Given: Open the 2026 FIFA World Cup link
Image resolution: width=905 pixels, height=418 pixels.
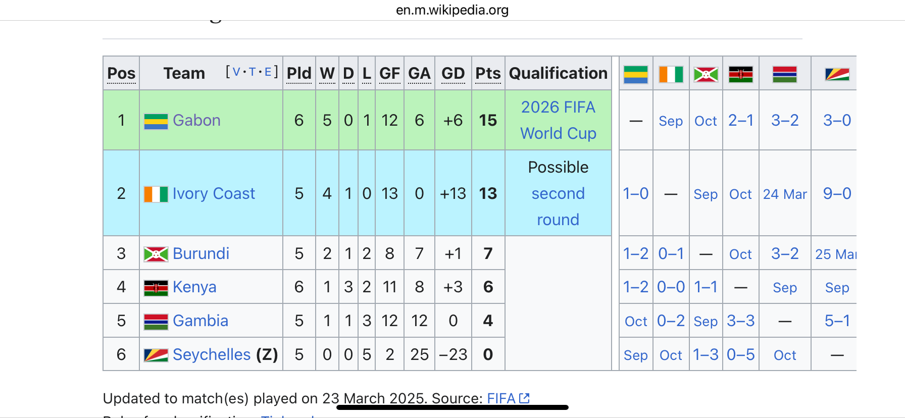Looking at the screenshot, I should click(x=558, y=120).
